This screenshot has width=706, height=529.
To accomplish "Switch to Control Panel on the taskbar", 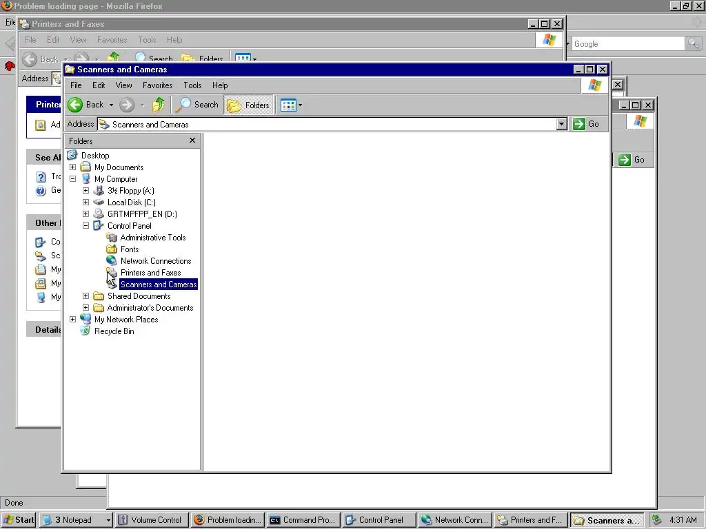I will (x=379, y=520).
